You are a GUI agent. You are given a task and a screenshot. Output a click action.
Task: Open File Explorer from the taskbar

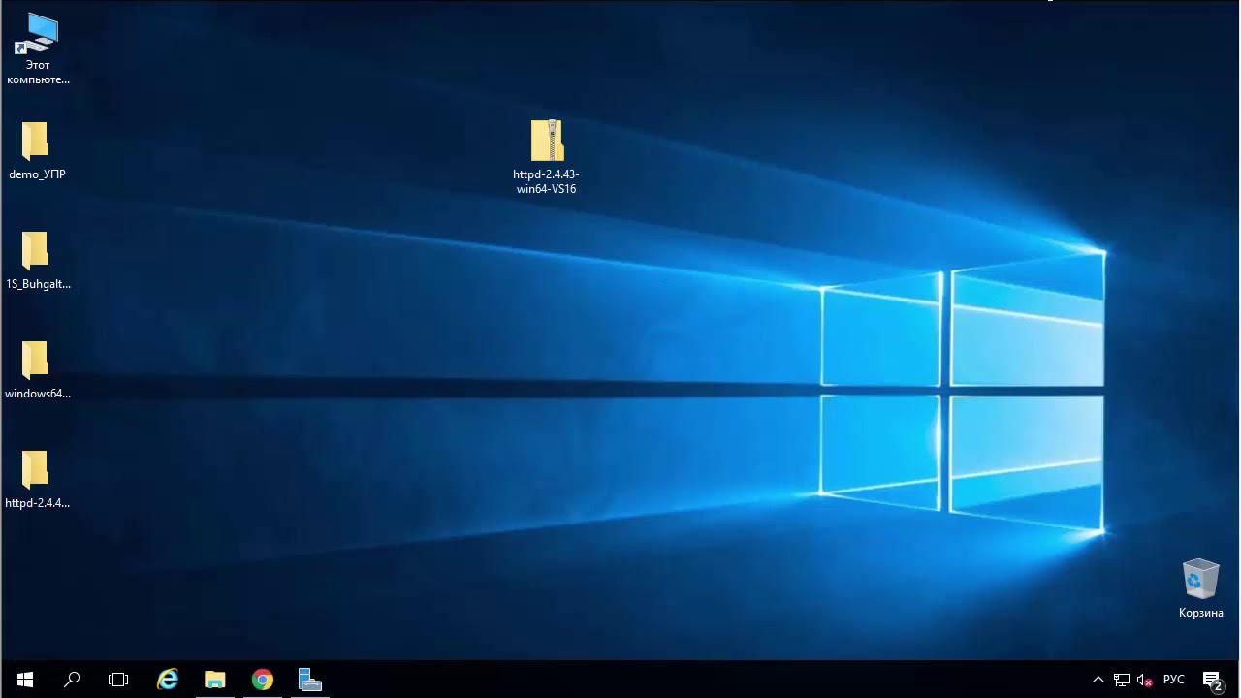coord(214,680)
